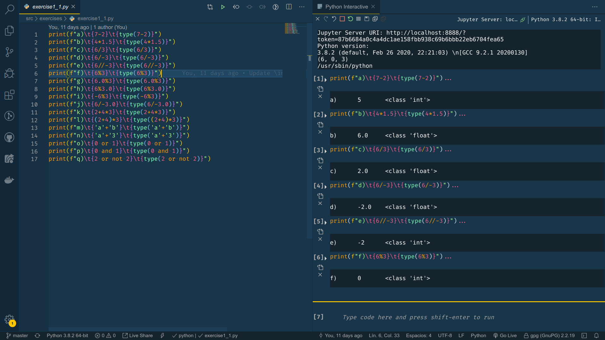Expand all cell inputs icon
Image resolution: width=605 pixels, height=340 pixels.
[375, 19]
